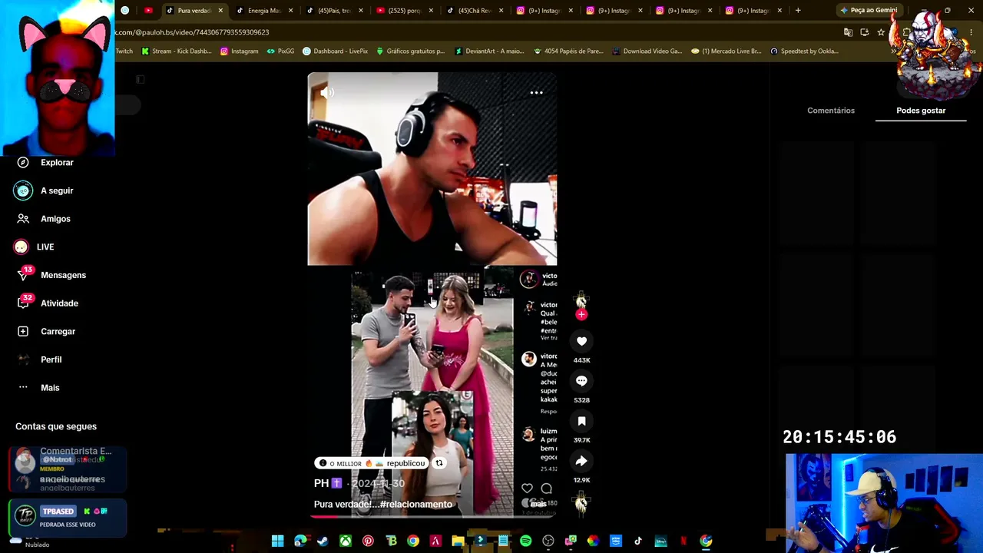
Task: Open the Windows Start menu
Action: point(277,541)
